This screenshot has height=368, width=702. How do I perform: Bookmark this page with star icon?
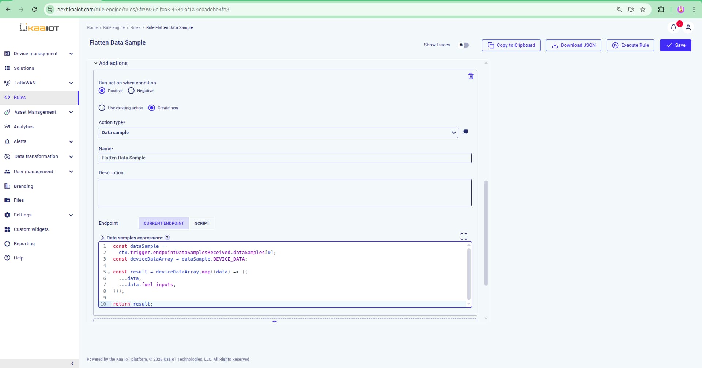pyautogui.click(x=643, y=10)
